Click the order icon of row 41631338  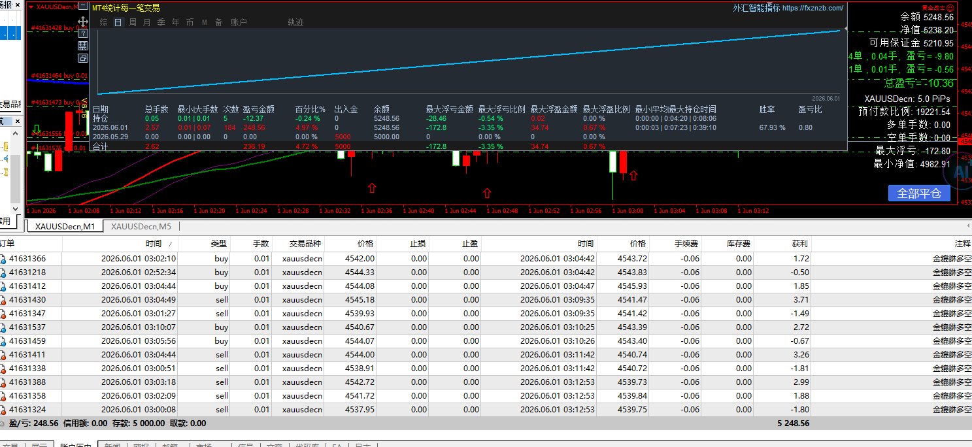(x=3, y=369)
